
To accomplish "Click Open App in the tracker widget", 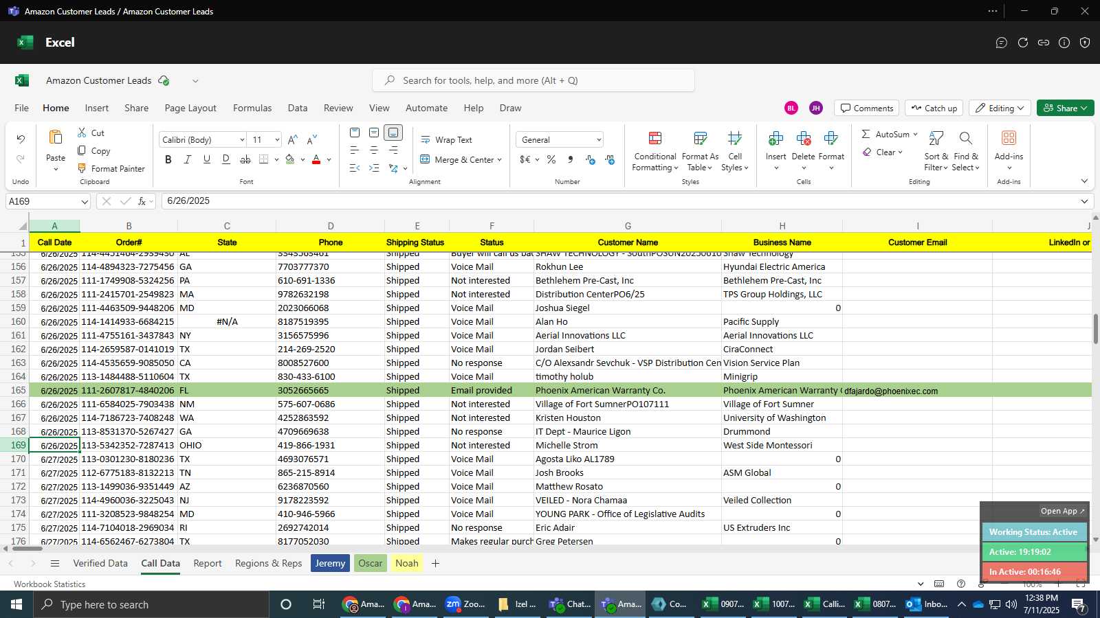I will pyautogui.click(x=1062, y=511).
